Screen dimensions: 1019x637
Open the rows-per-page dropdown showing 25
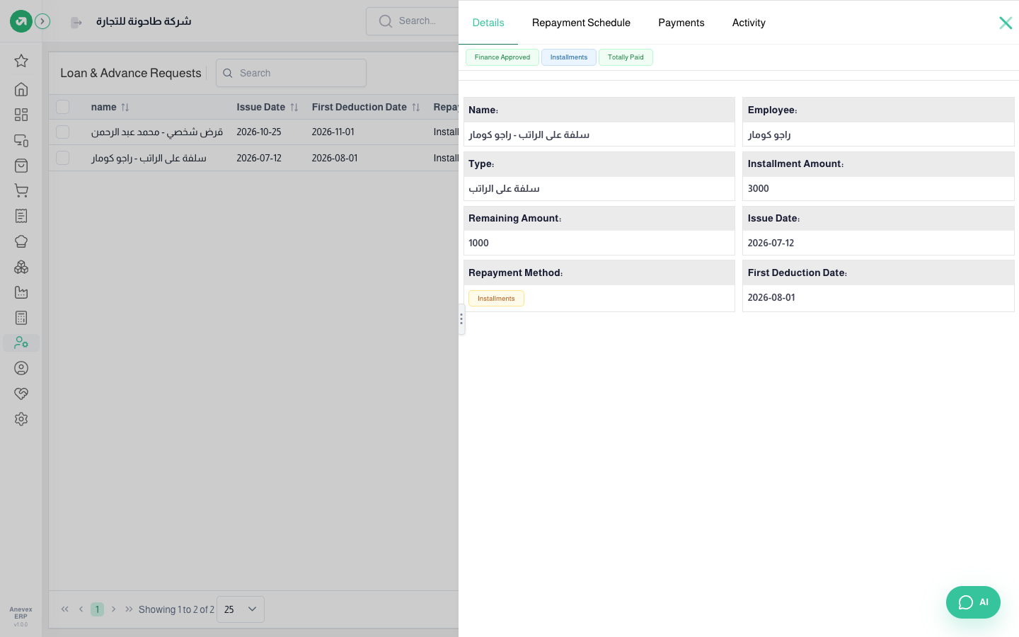[241, 609]
